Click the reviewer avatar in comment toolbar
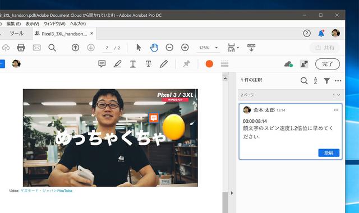The width and height of the screenshot is (359, 213). click(x=16, y=64)
